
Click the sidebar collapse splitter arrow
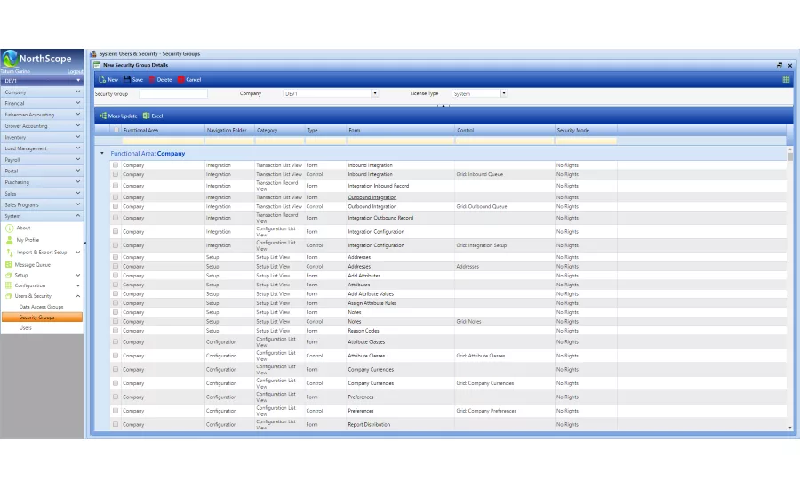85,244
